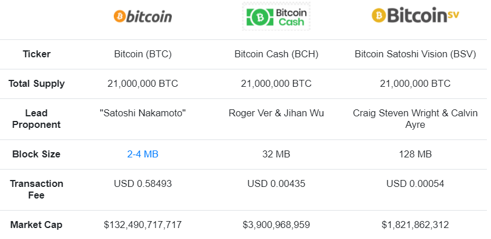Click the "Satoshi Nakamoto" proponent cell
This screenshot has height=239, width=491.
[x=143, y=113]
